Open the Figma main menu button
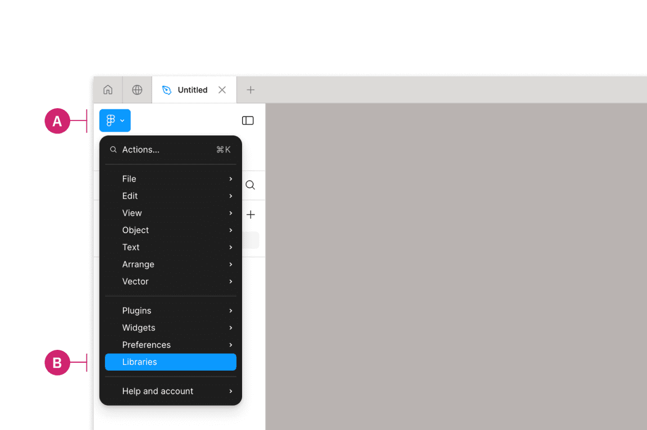This screenshot has width=647, height=430. point(115,121)
